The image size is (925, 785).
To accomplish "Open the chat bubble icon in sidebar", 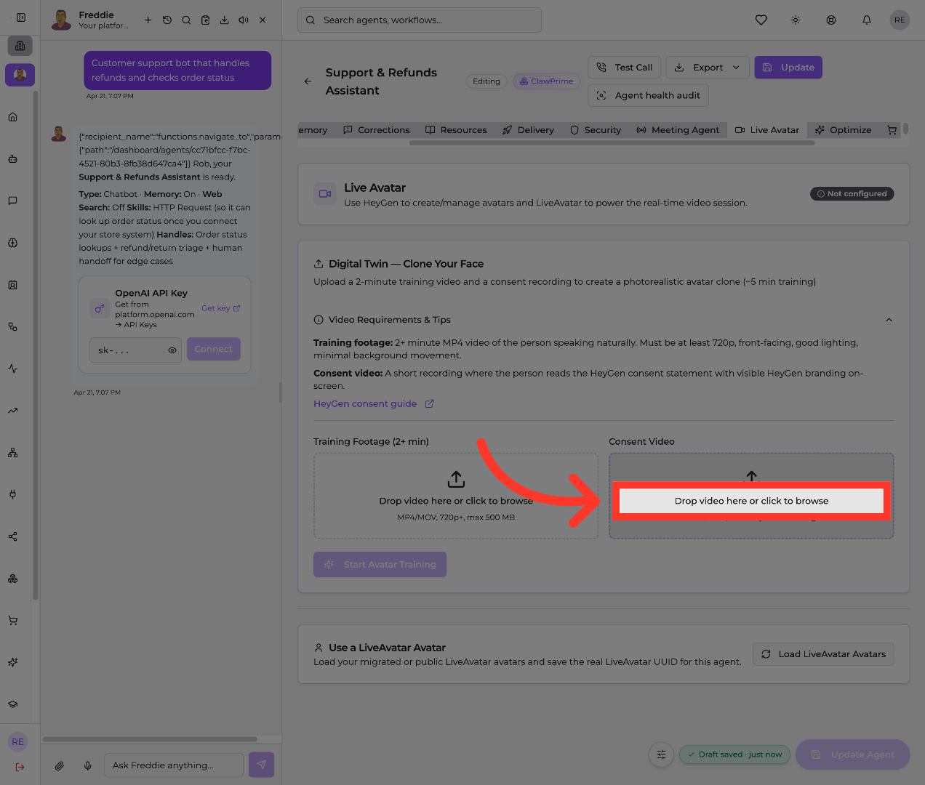I will tap(12, 201).
